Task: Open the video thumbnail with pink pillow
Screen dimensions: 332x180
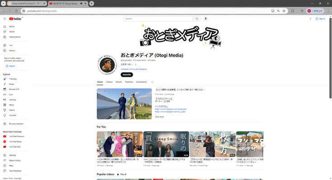Action: pyautogui.click(x=119, y=144)
